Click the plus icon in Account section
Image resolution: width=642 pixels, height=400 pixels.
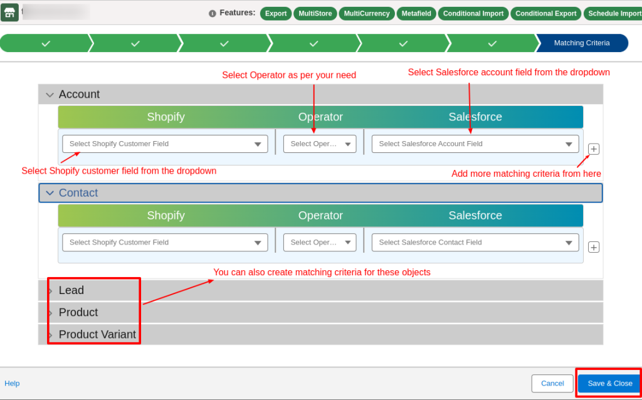pos(594,149)
